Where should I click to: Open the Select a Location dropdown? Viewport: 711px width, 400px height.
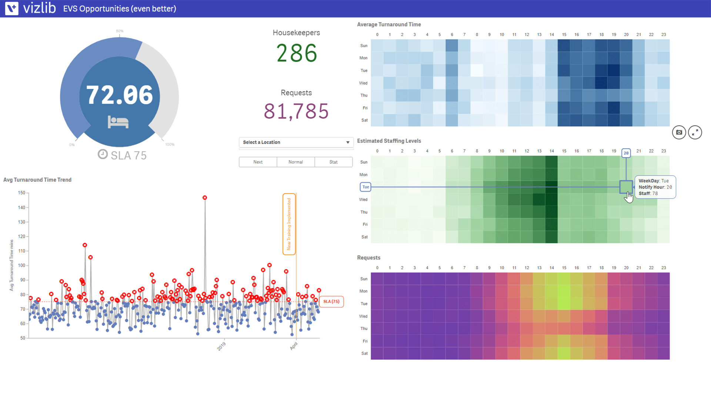296,142
